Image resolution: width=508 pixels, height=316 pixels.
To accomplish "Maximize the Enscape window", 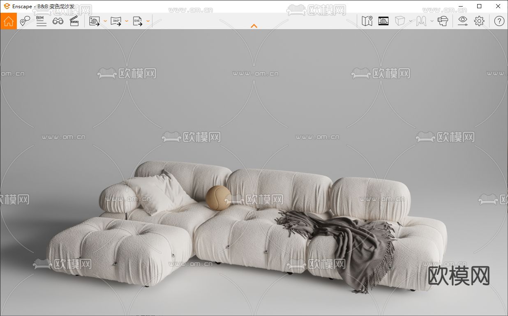I will point(479,6).
